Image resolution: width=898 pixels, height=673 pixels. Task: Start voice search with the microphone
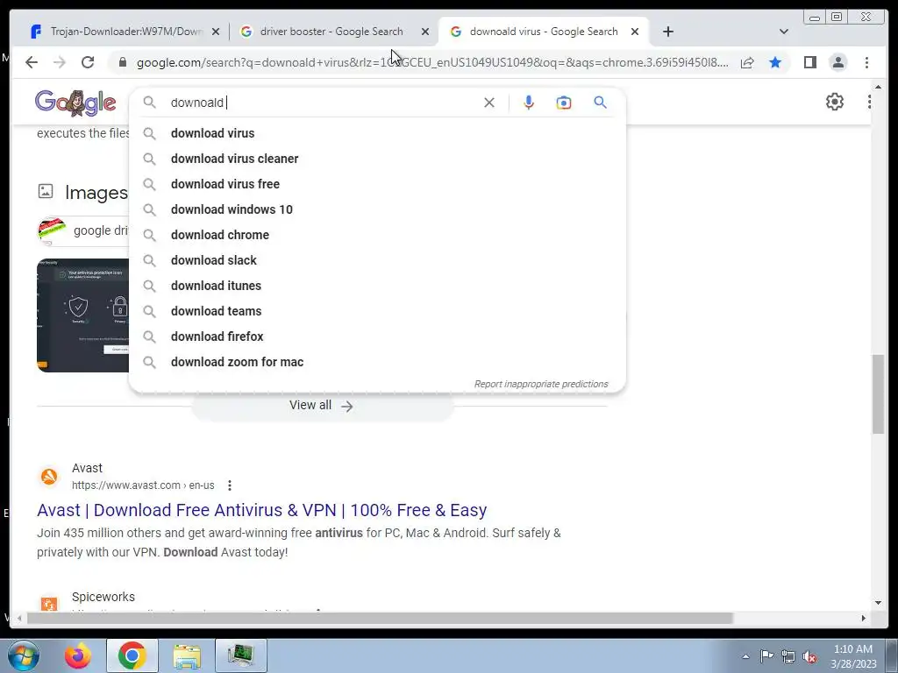point(529,103)
